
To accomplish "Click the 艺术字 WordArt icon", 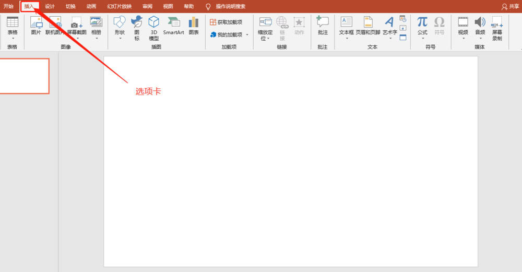I will pyautogui.click(x=389, y=22).
